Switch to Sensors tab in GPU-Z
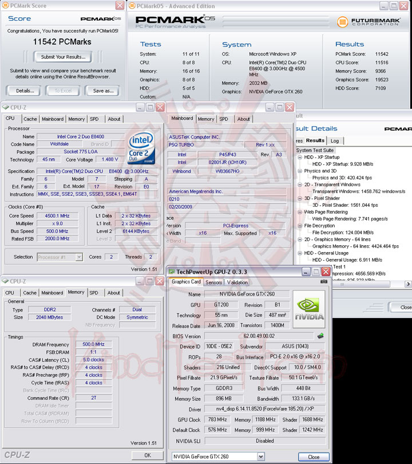The height and width of the screenshot is (464, 412). [213, 282]
